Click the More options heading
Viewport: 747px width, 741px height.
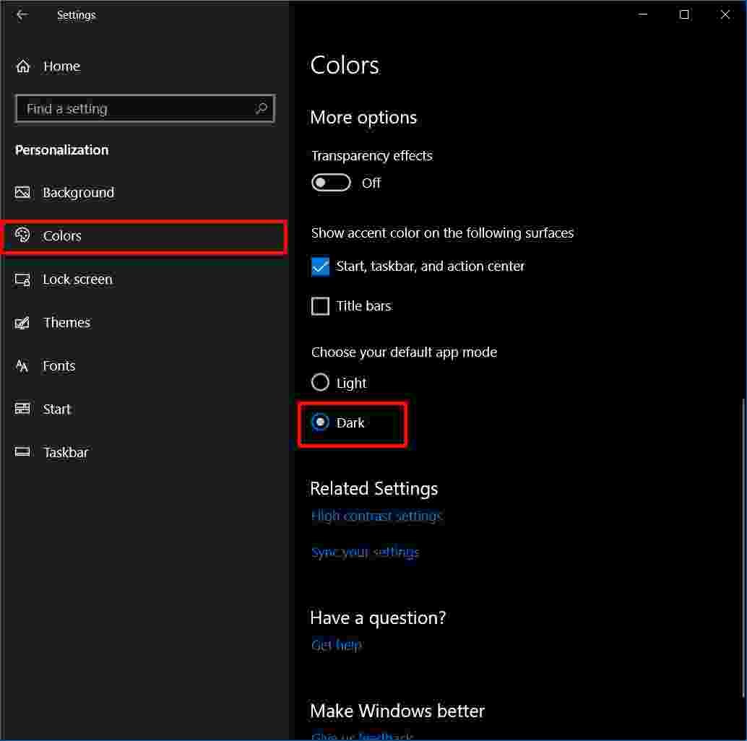pos(363,118)
